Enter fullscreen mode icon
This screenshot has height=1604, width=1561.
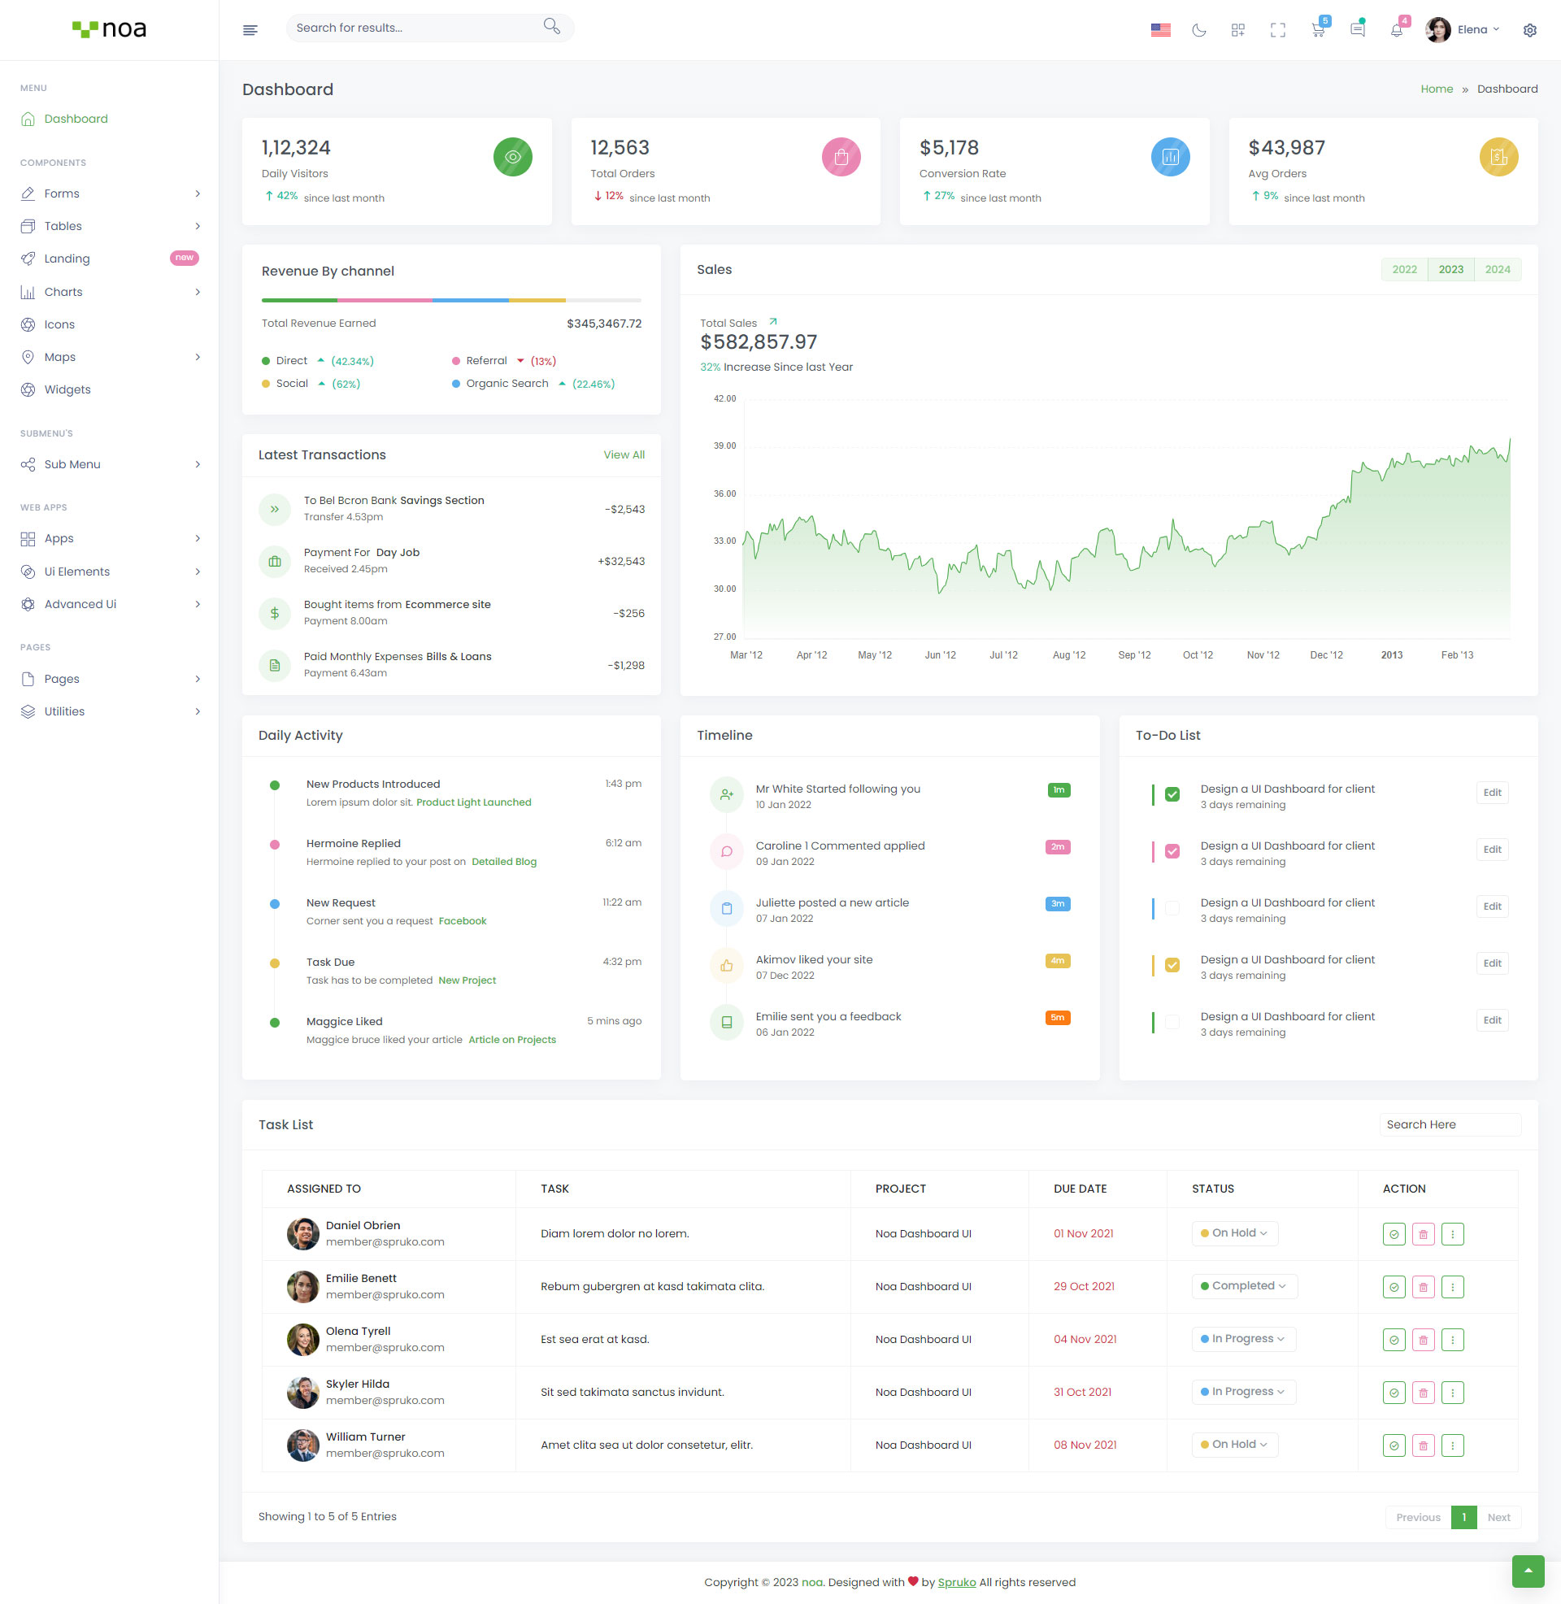(1277, 30)
